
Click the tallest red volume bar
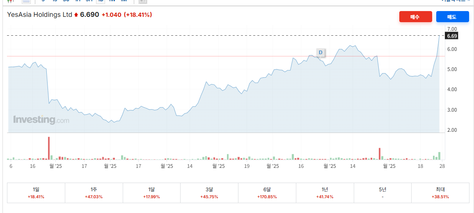click(49, 148)
